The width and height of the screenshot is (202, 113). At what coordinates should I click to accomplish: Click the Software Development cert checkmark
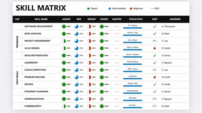(x=155, y=27)
